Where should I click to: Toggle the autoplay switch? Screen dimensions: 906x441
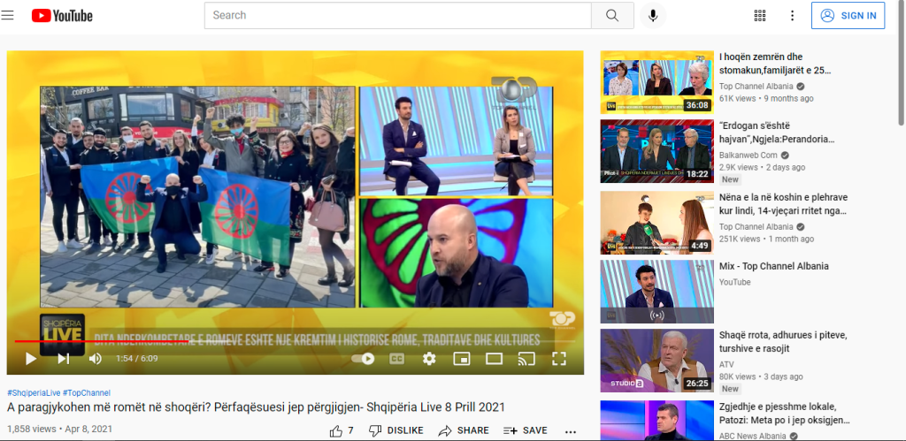pos(364,358)
